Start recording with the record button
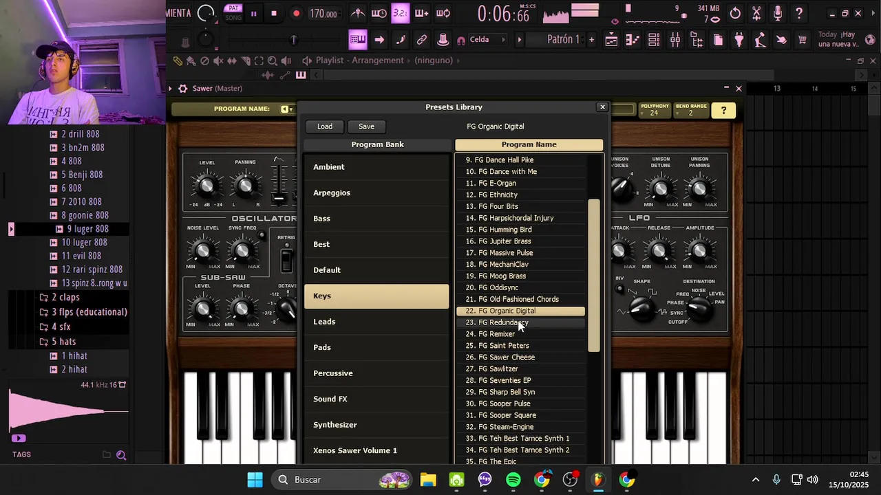The width and height of the screenshot is (881, 495). pos(296,14)
